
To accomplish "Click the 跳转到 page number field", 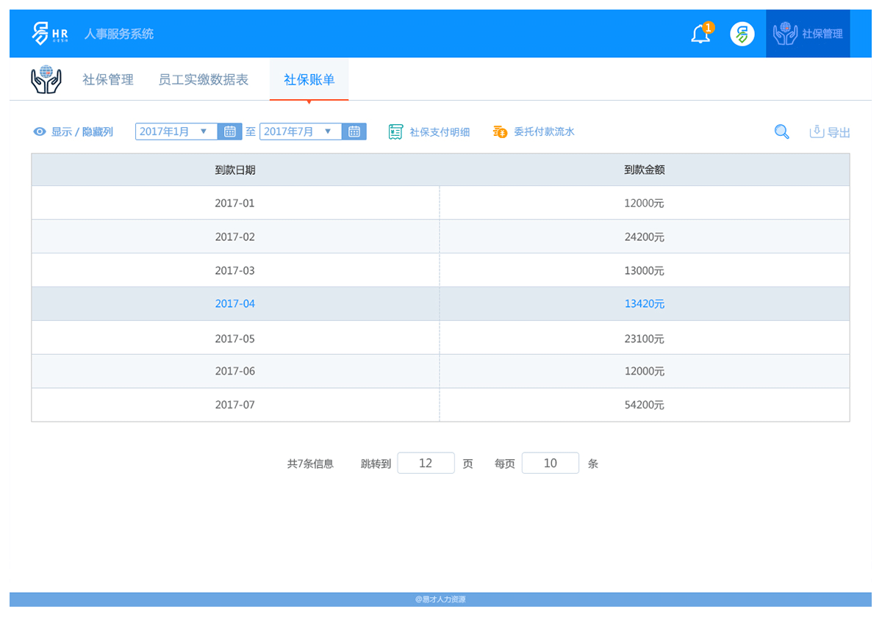I will (426, 463).
